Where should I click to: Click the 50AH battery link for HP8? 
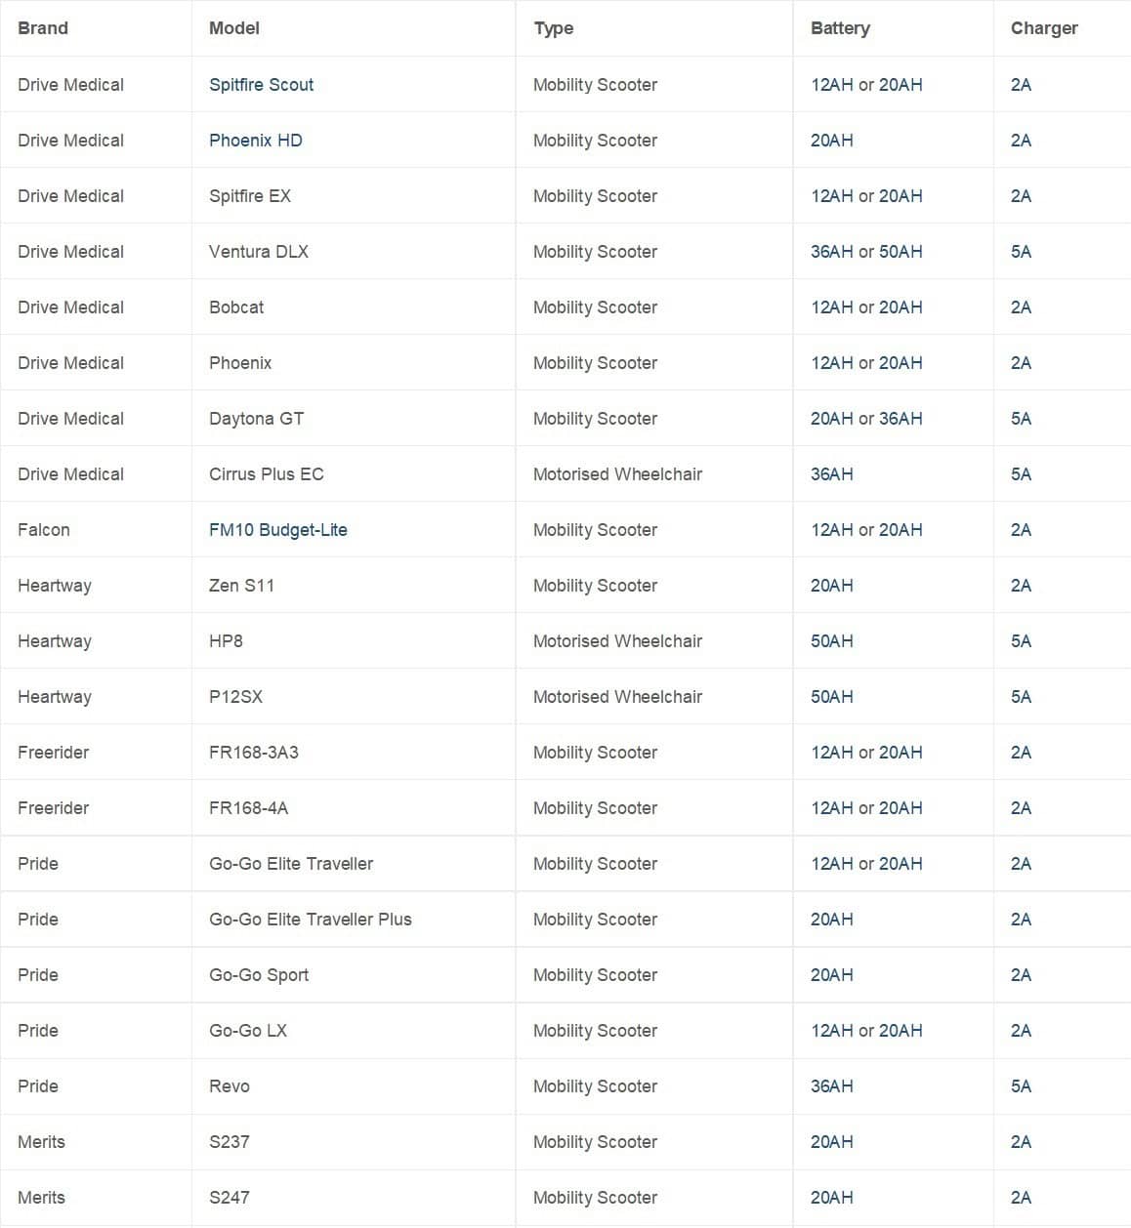coord(831,641)
